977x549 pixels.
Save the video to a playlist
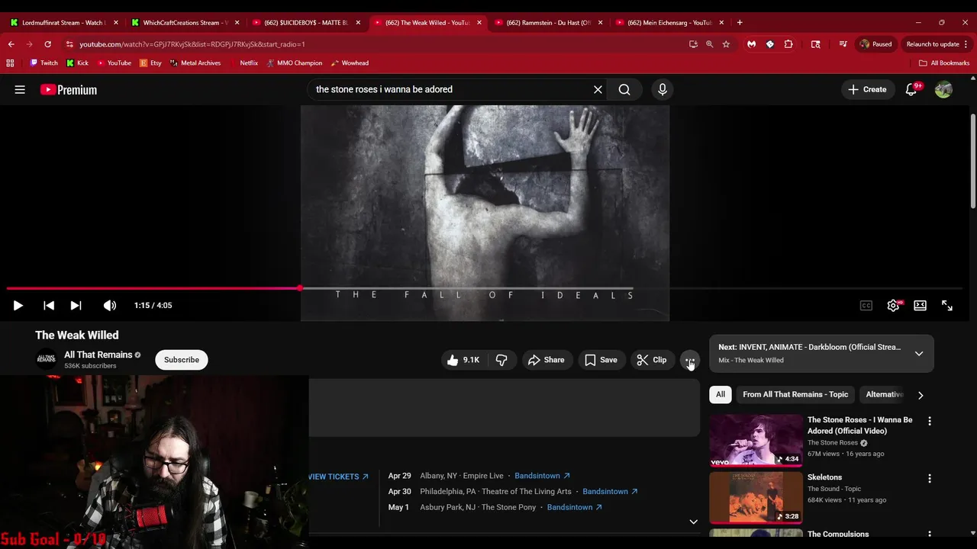(601, 360)
